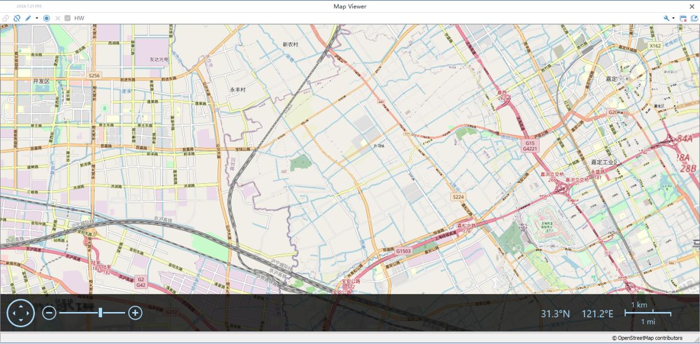This screenshot has width=700, height=344.
Task: Toggle the HW checkbox
Action: (67, 18)
